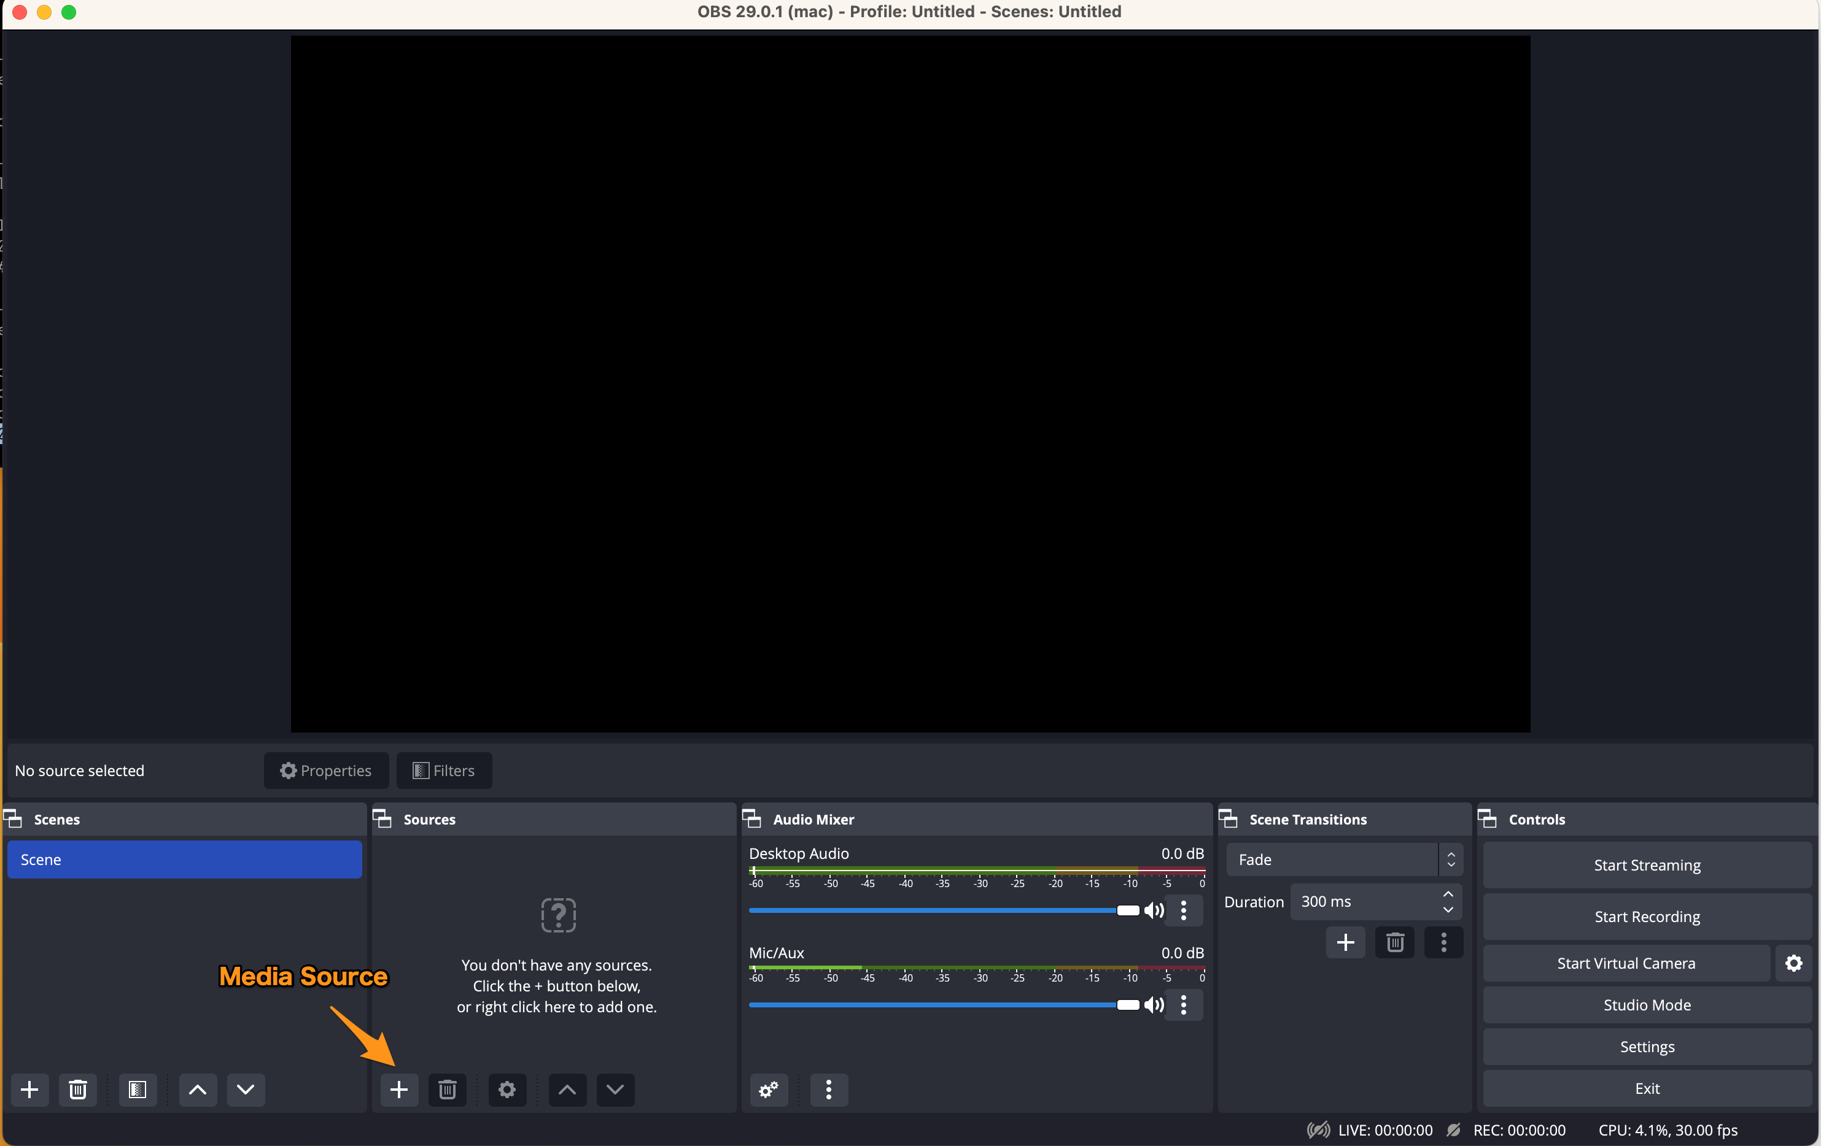
Task: Mute the Mic/Aux speaker icon
Action: (1153, 1005)
